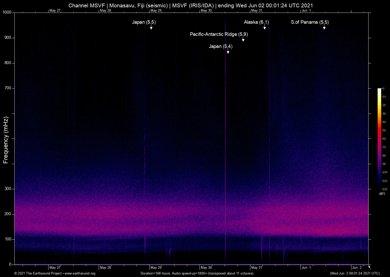This screenshot has width=390, height=277.
Task: Click the Earthsound Project copyright text
Action: click(x=55, y=273)
